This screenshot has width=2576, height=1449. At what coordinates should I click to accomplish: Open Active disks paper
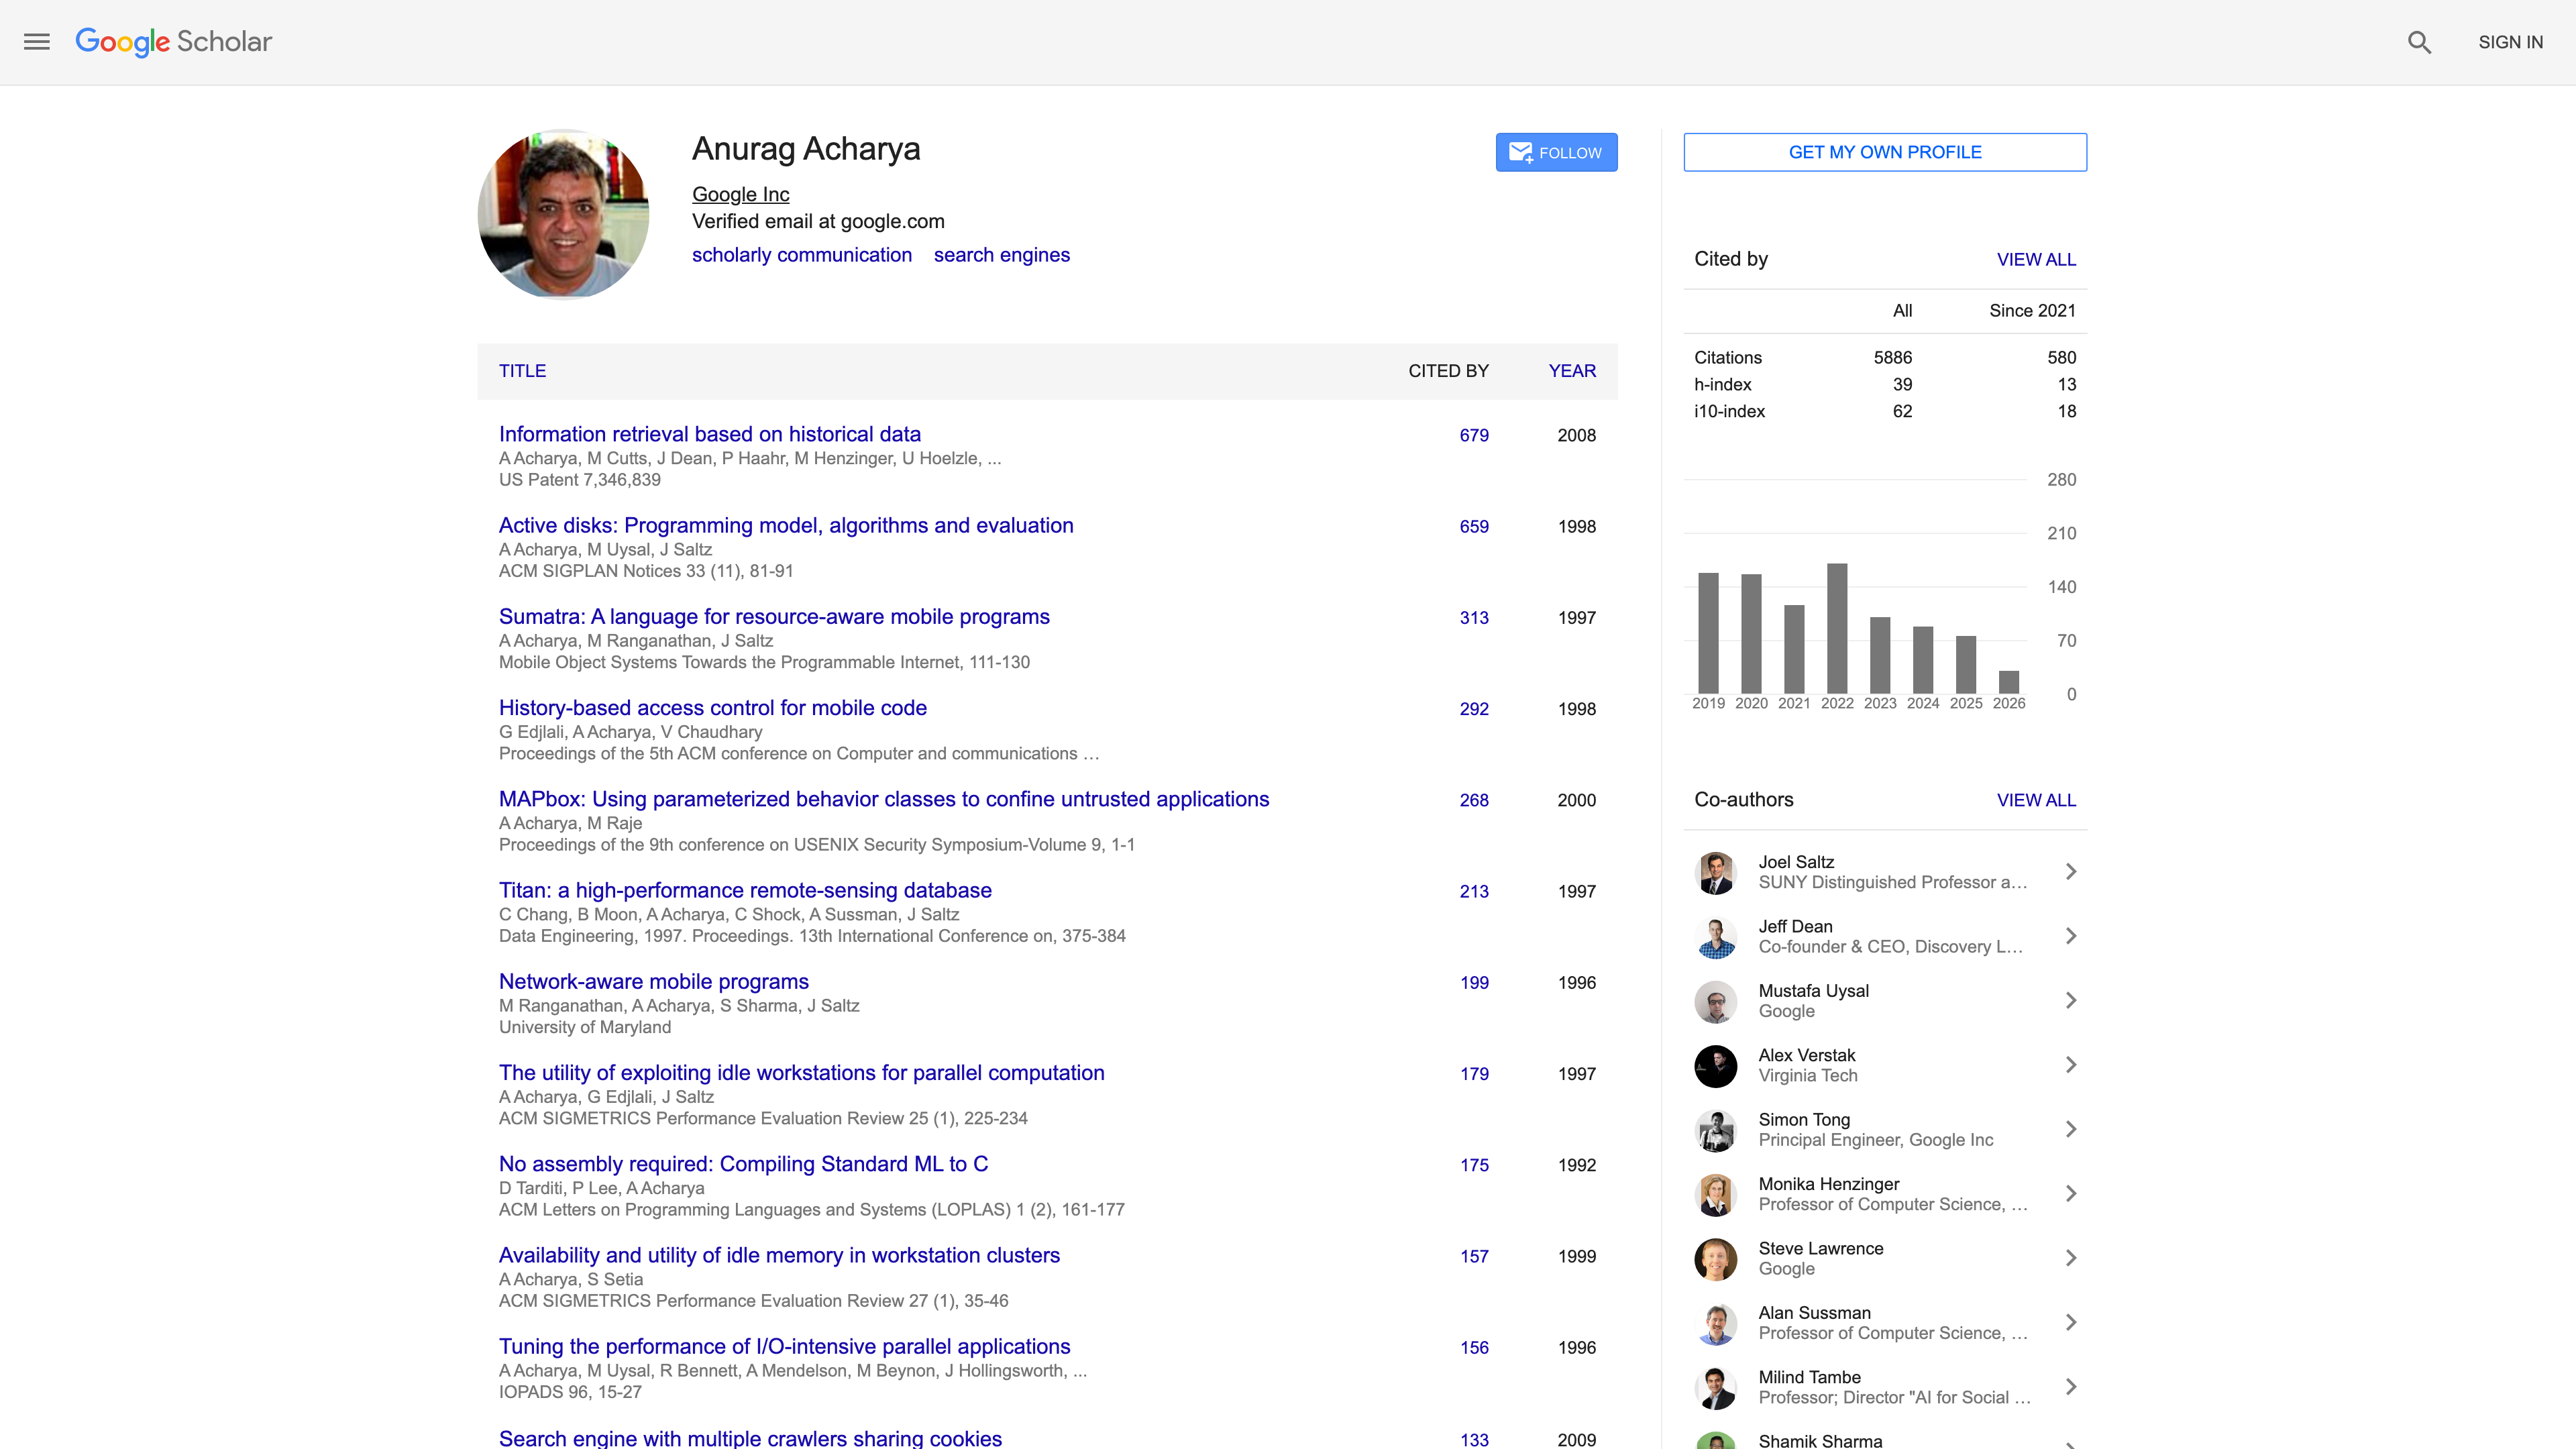[786, 525]
